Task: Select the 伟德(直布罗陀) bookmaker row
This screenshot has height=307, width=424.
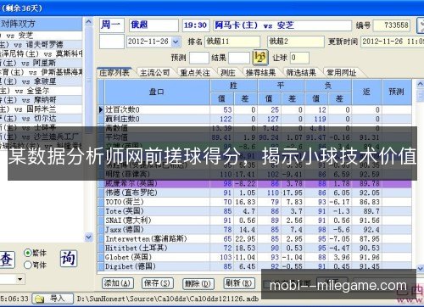Action: (x=255, y=193)
